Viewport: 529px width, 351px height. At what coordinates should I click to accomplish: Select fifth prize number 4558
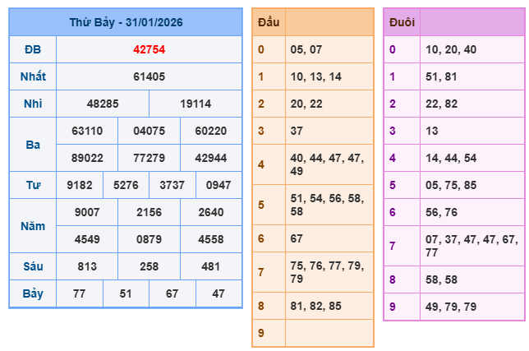coord(211,239)
